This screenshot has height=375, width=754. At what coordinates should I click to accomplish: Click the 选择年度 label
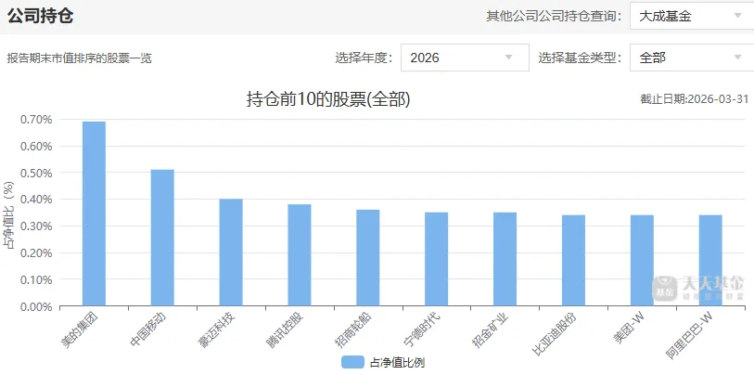[x=364, y=58]
